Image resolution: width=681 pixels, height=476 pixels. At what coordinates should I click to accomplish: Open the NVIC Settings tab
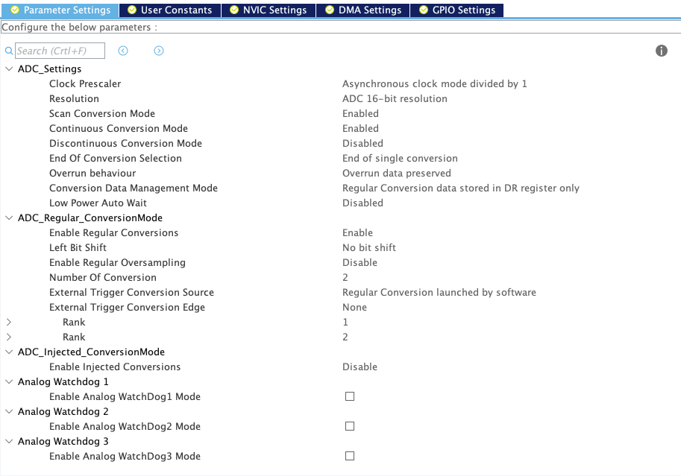(x=269, y=10)
